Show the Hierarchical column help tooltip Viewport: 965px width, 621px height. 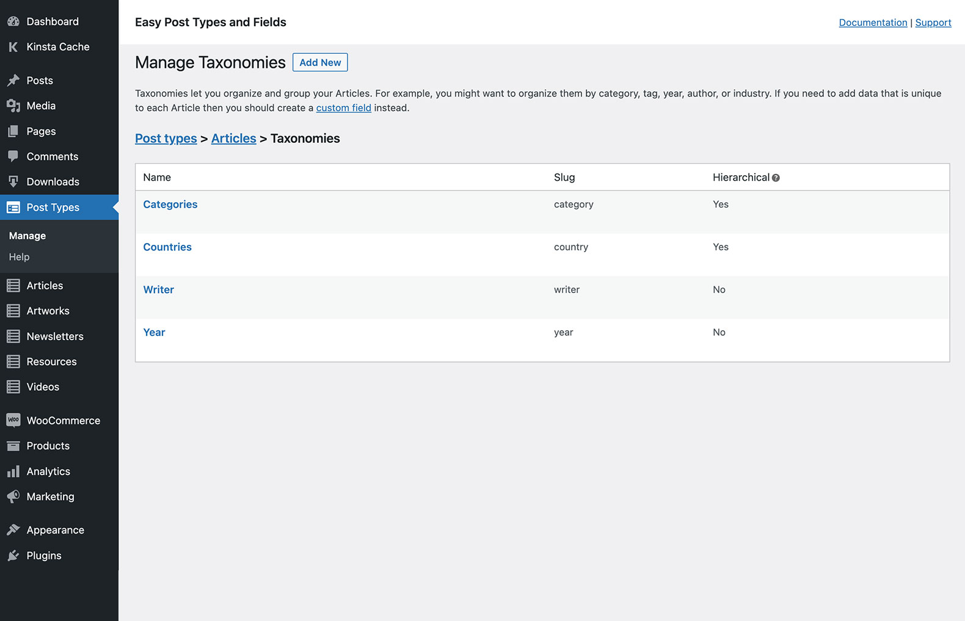(776, 178)
